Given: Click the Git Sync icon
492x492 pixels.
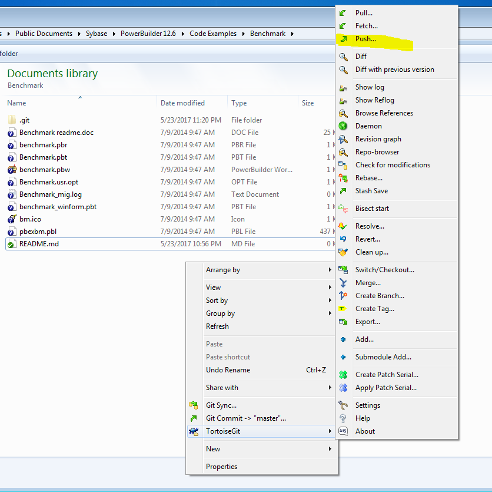Looking at the screenshot, I should pos(194,405).
